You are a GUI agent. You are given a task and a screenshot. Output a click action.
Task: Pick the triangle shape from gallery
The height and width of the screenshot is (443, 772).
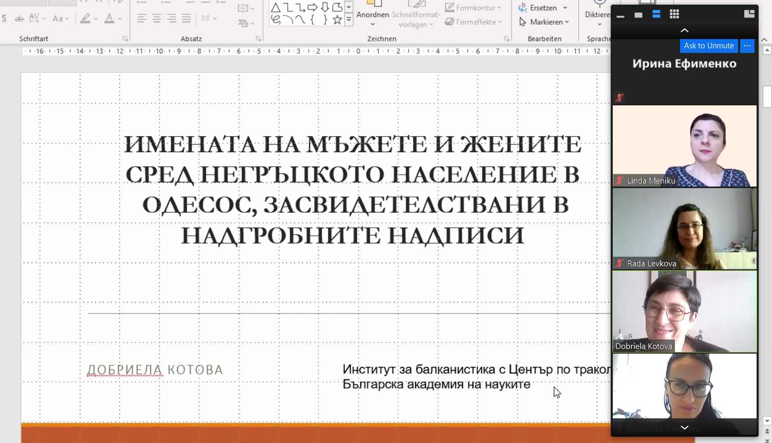276,7
